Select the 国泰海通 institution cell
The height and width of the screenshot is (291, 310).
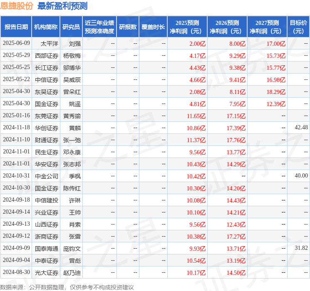click(47, 248)
